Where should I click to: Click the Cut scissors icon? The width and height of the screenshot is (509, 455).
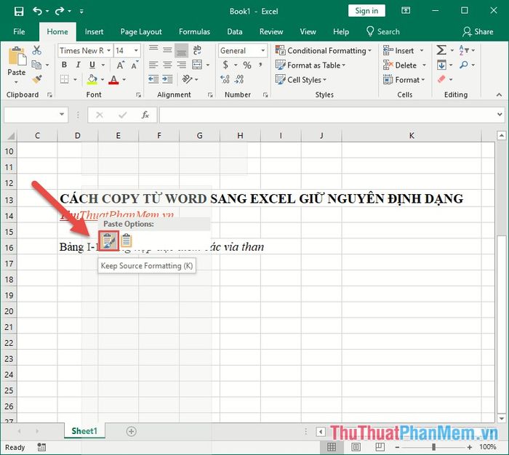click(x=36, y=50)
